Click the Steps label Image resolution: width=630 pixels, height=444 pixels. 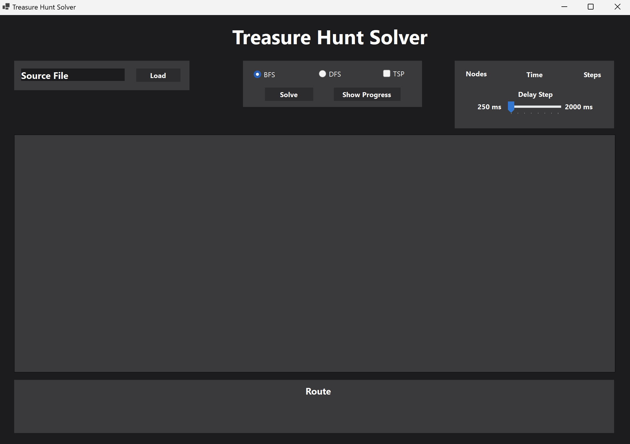point(592,75)
